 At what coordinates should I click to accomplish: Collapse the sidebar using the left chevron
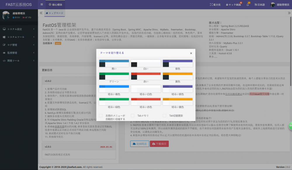(x=41, y=13)
